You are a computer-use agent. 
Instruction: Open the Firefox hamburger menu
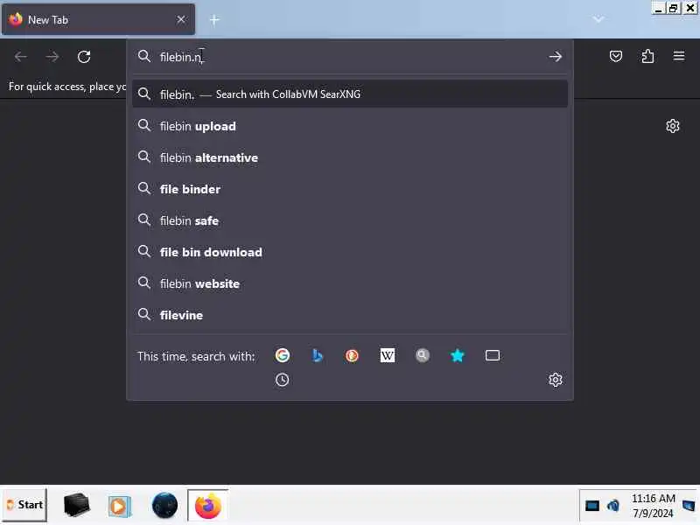[679, 56]
